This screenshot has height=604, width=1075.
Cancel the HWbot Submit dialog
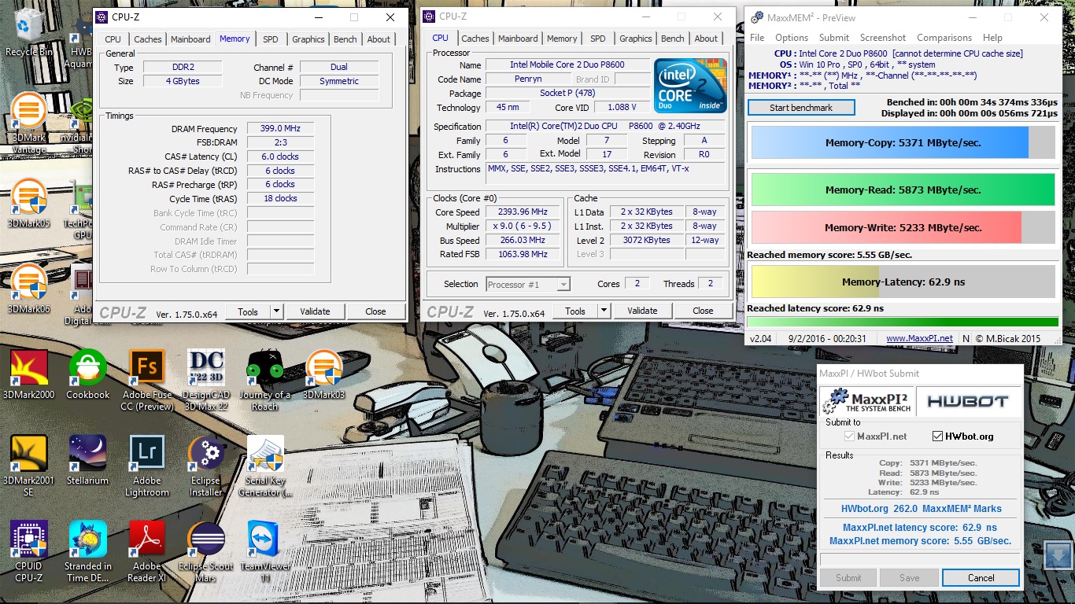(981, 577)
